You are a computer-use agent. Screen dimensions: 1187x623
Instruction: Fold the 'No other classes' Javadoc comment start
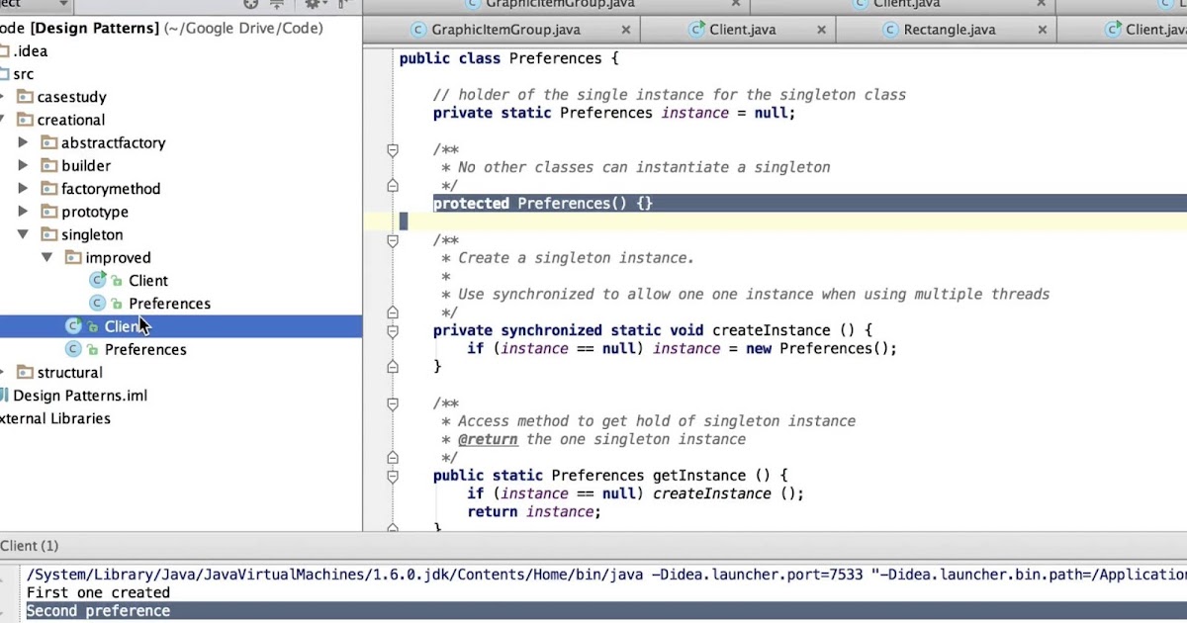point(393,150)
